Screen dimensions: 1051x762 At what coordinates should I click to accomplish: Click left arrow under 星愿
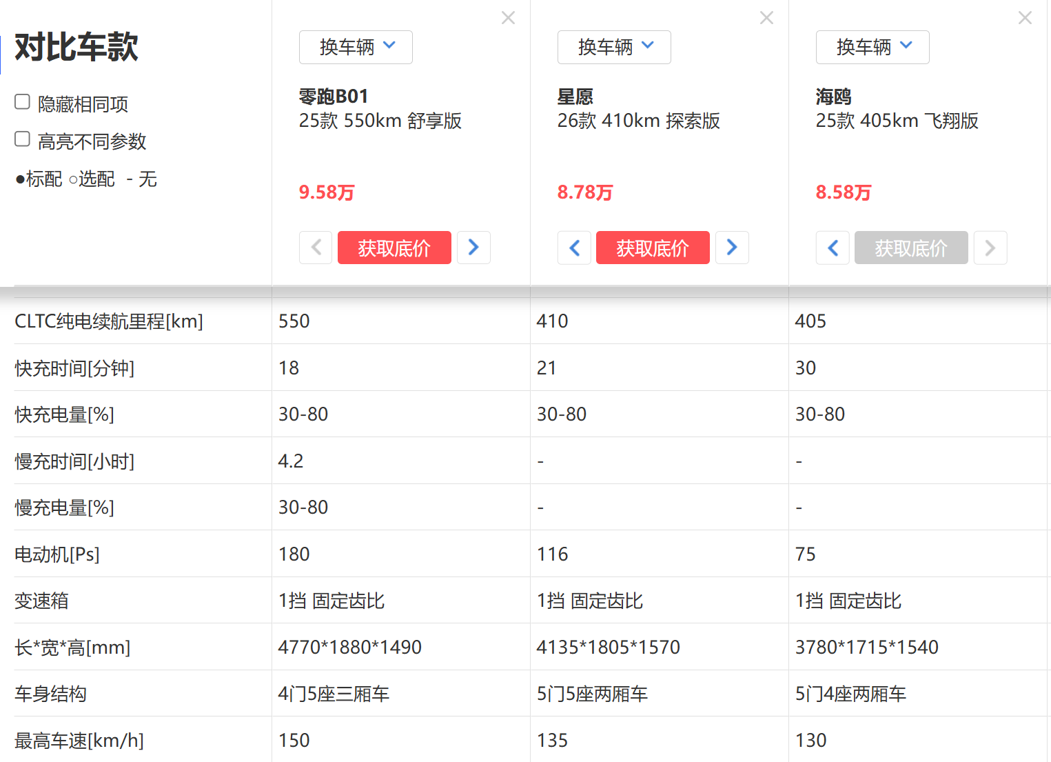pyautogui.click(x=574, y=248)
